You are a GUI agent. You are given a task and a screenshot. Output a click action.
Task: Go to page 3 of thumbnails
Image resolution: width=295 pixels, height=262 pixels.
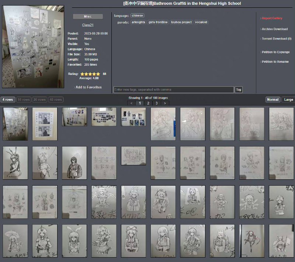click(156, 103)
